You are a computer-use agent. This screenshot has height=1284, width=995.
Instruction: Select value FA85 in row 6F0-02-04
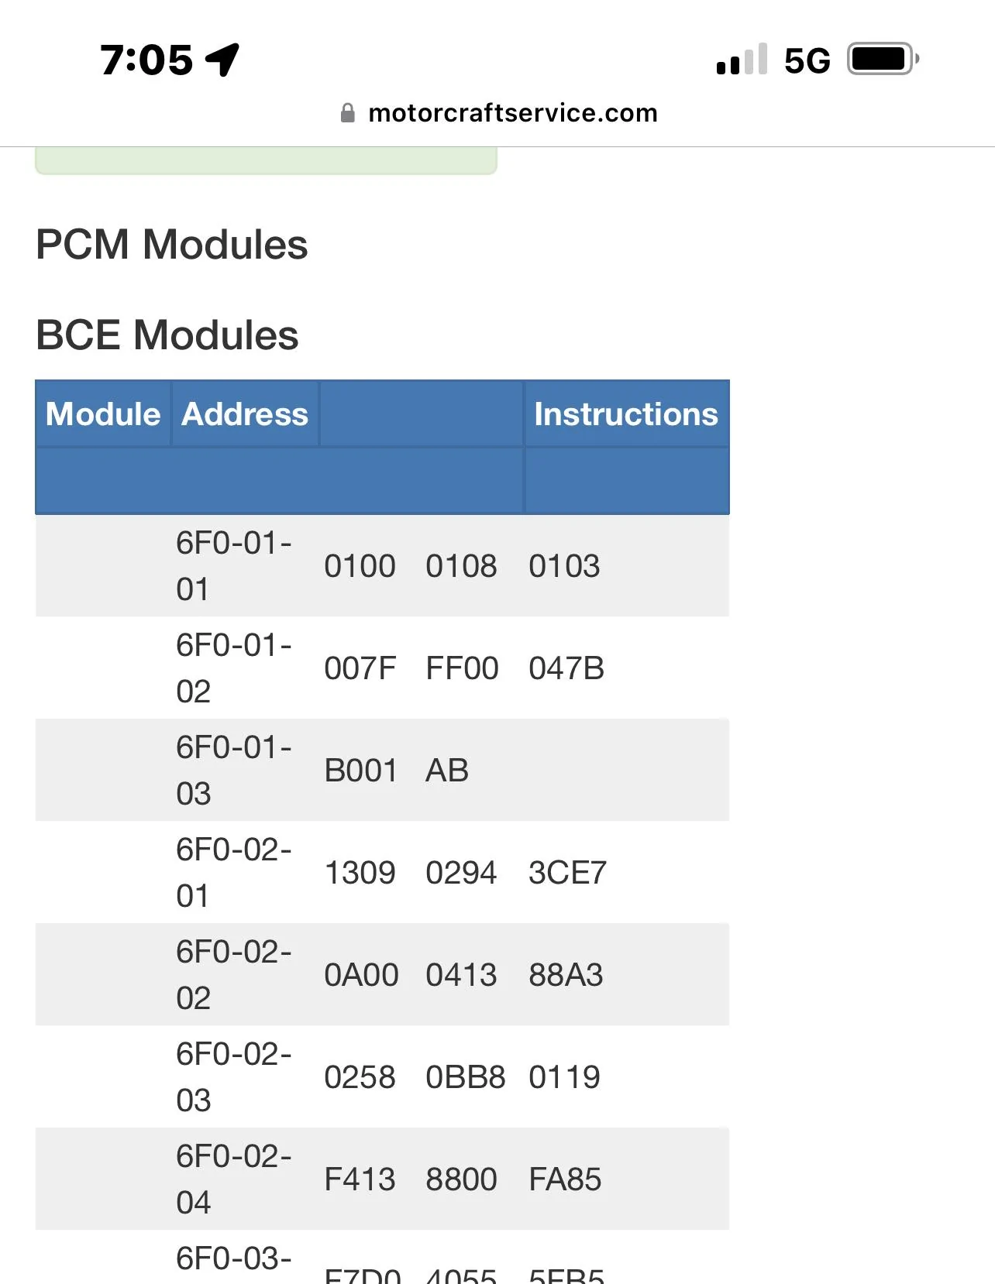pyautogui.click(x=565, y=1179)
